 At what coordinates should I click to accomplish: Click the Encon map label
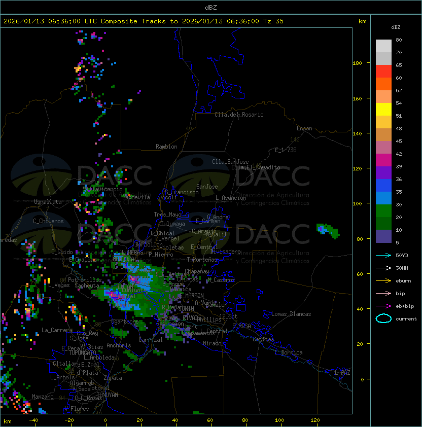coord(304,128)
